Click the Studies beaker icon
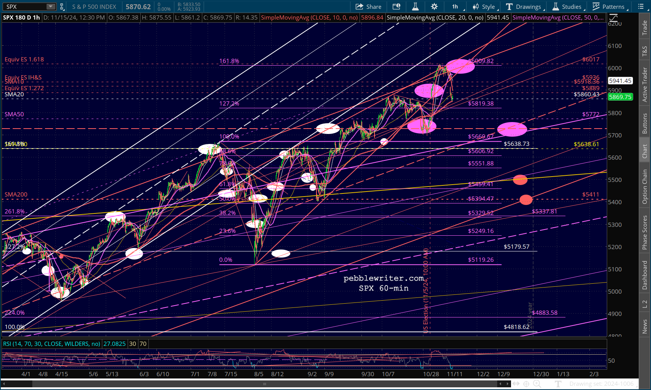Viewport: 651px width, 390px height. coord(556,7)
